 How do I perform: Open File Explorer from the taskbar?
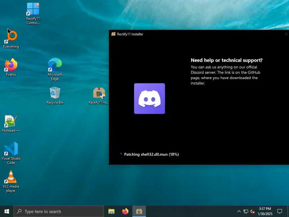[x=111, y=211]
